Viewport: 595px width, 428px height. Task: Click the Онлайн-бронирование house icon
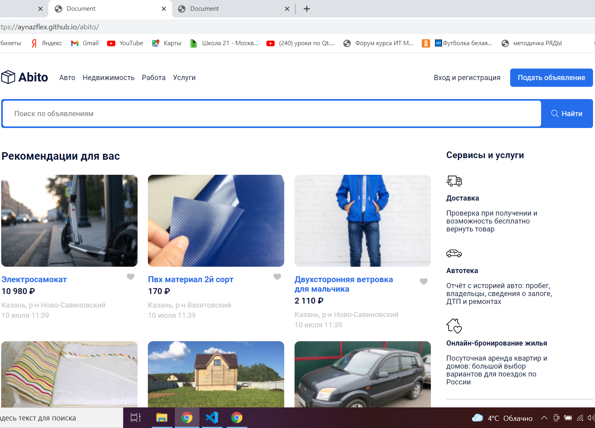[x=453, y=326]
